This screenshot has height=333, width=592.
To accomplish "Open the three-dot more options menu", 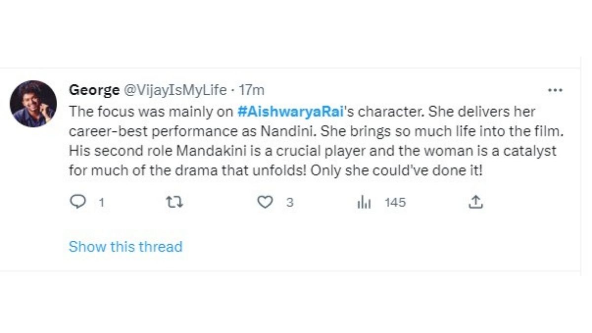I will [555, 90].
